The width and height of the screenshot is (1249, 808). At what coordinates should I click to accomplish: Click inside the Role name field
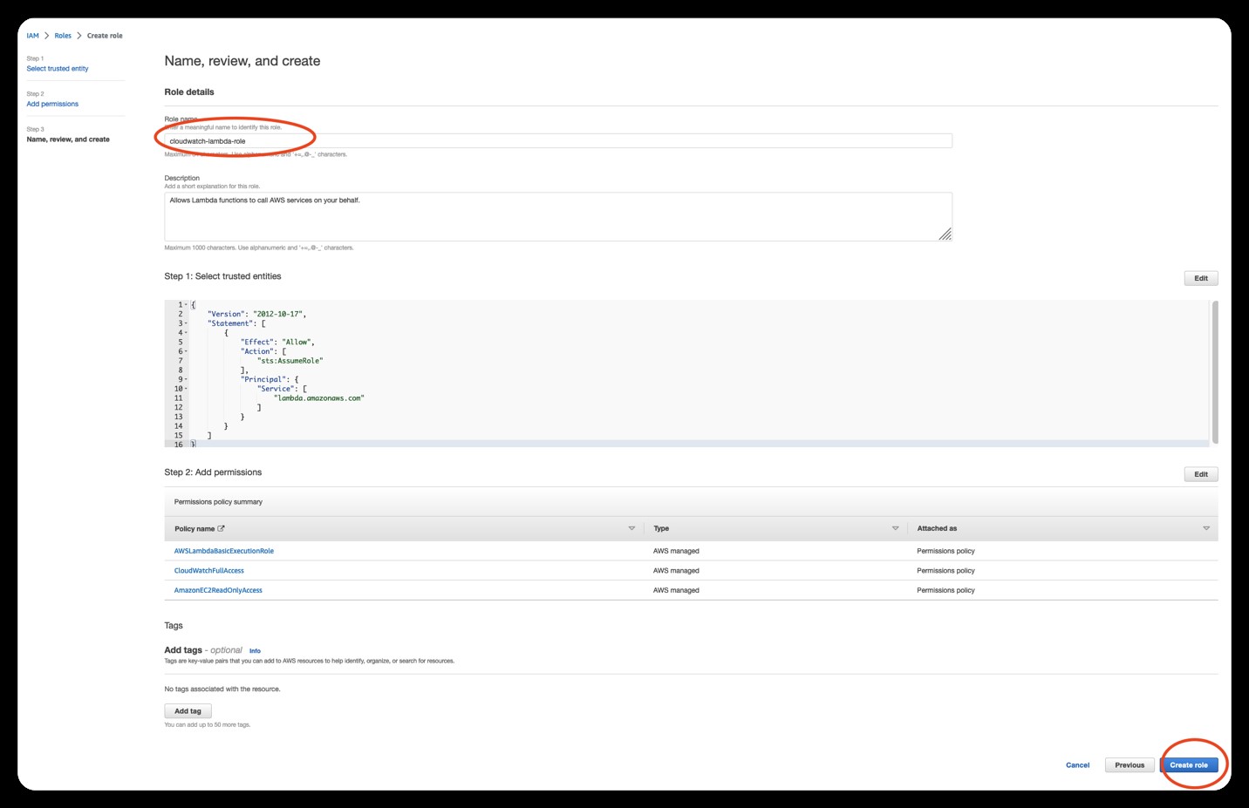click(x=558, y=140)
